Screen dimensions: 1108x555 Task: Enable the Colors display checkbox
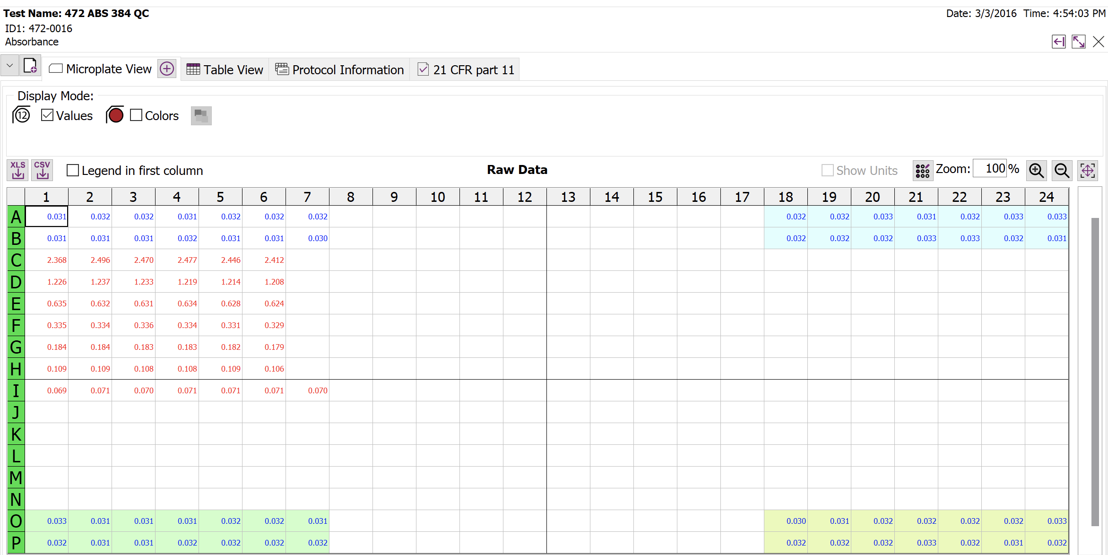(x=136, y=115)
